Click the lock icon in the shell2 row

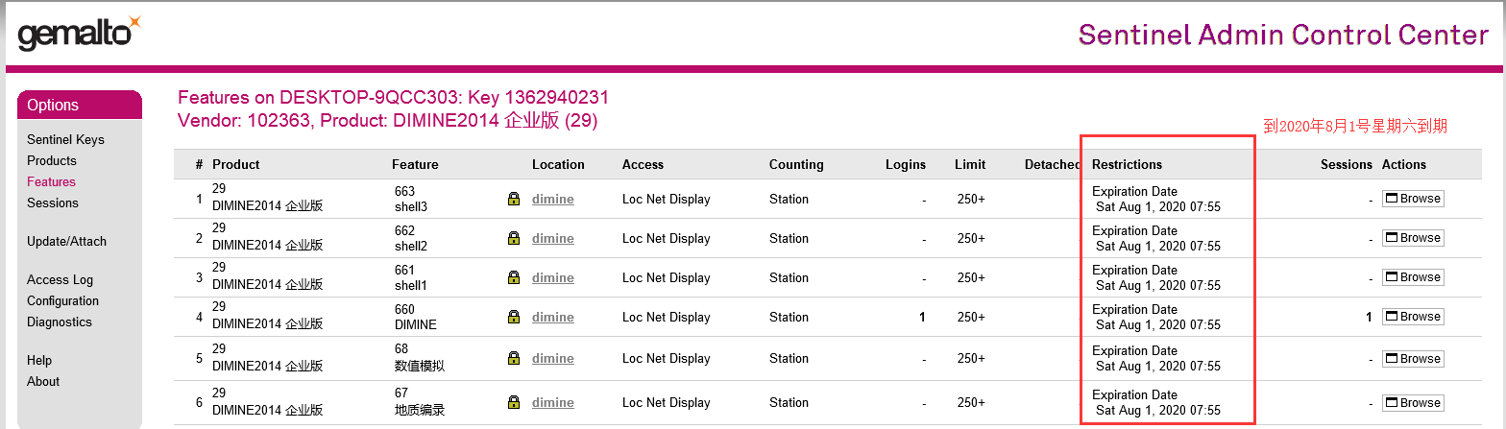514,239
